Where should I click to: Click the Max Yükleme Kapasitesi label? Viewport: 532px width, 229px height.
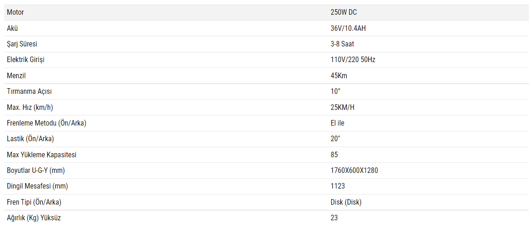42,155
